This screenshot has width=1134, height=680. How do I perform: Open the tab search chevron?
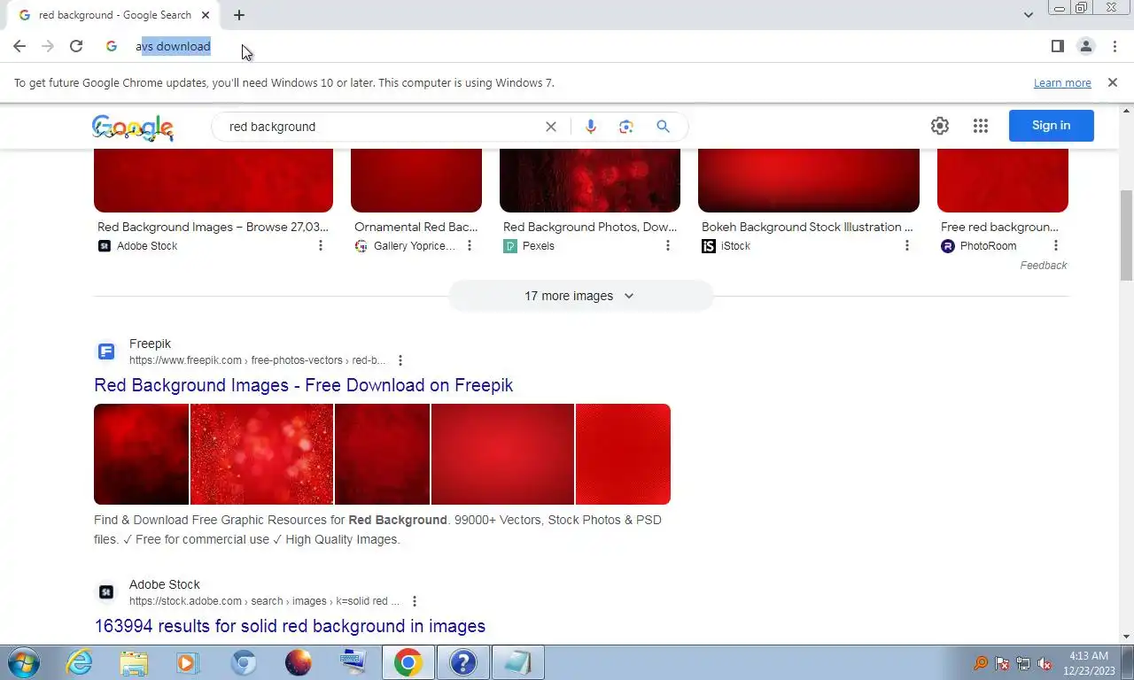point(1028,15)
